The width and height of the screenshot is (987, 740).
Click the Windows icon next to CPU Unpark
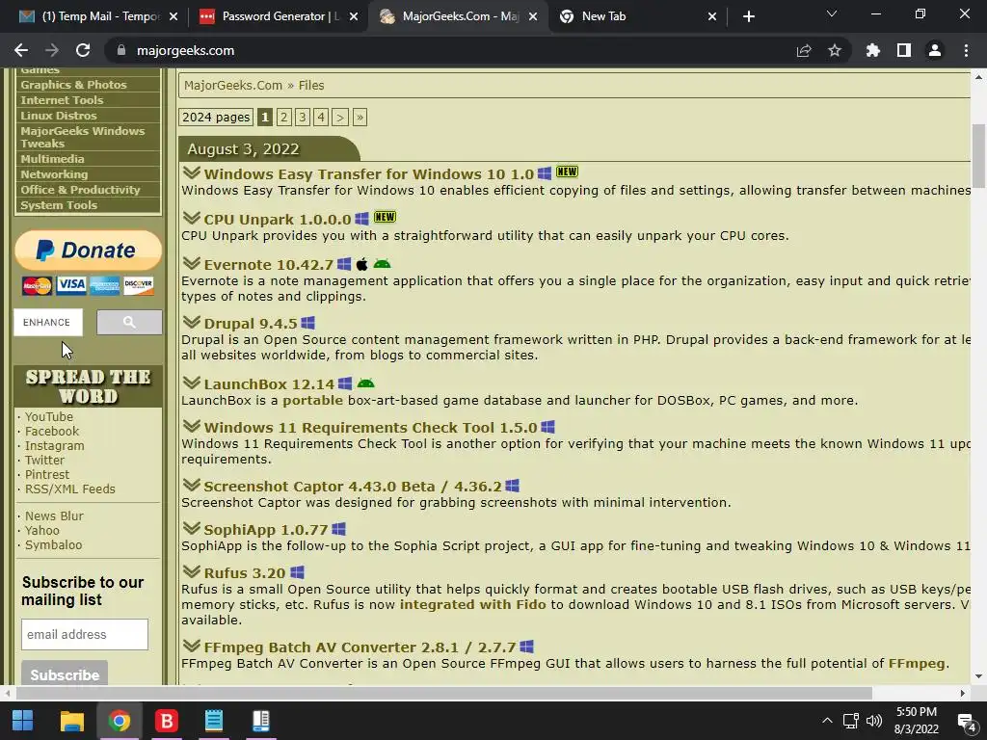[361, 219]
